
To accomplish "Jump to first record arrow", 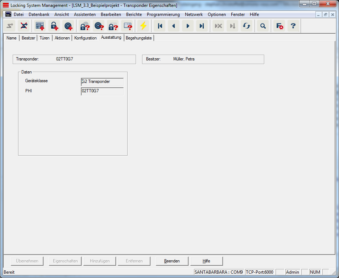I will tap(160, 26).
